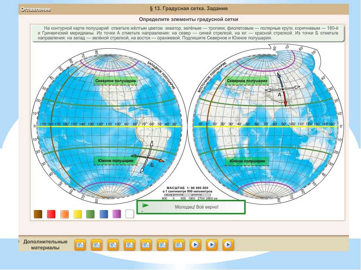Pick the red color swatch
This screenshot has height=270, width=361.
51,214
